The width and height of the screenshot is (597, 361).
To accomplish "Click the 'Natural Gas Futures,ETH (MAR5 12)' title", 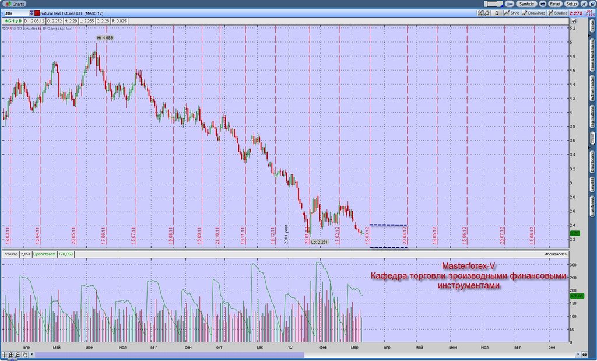I will coord(72,13).
